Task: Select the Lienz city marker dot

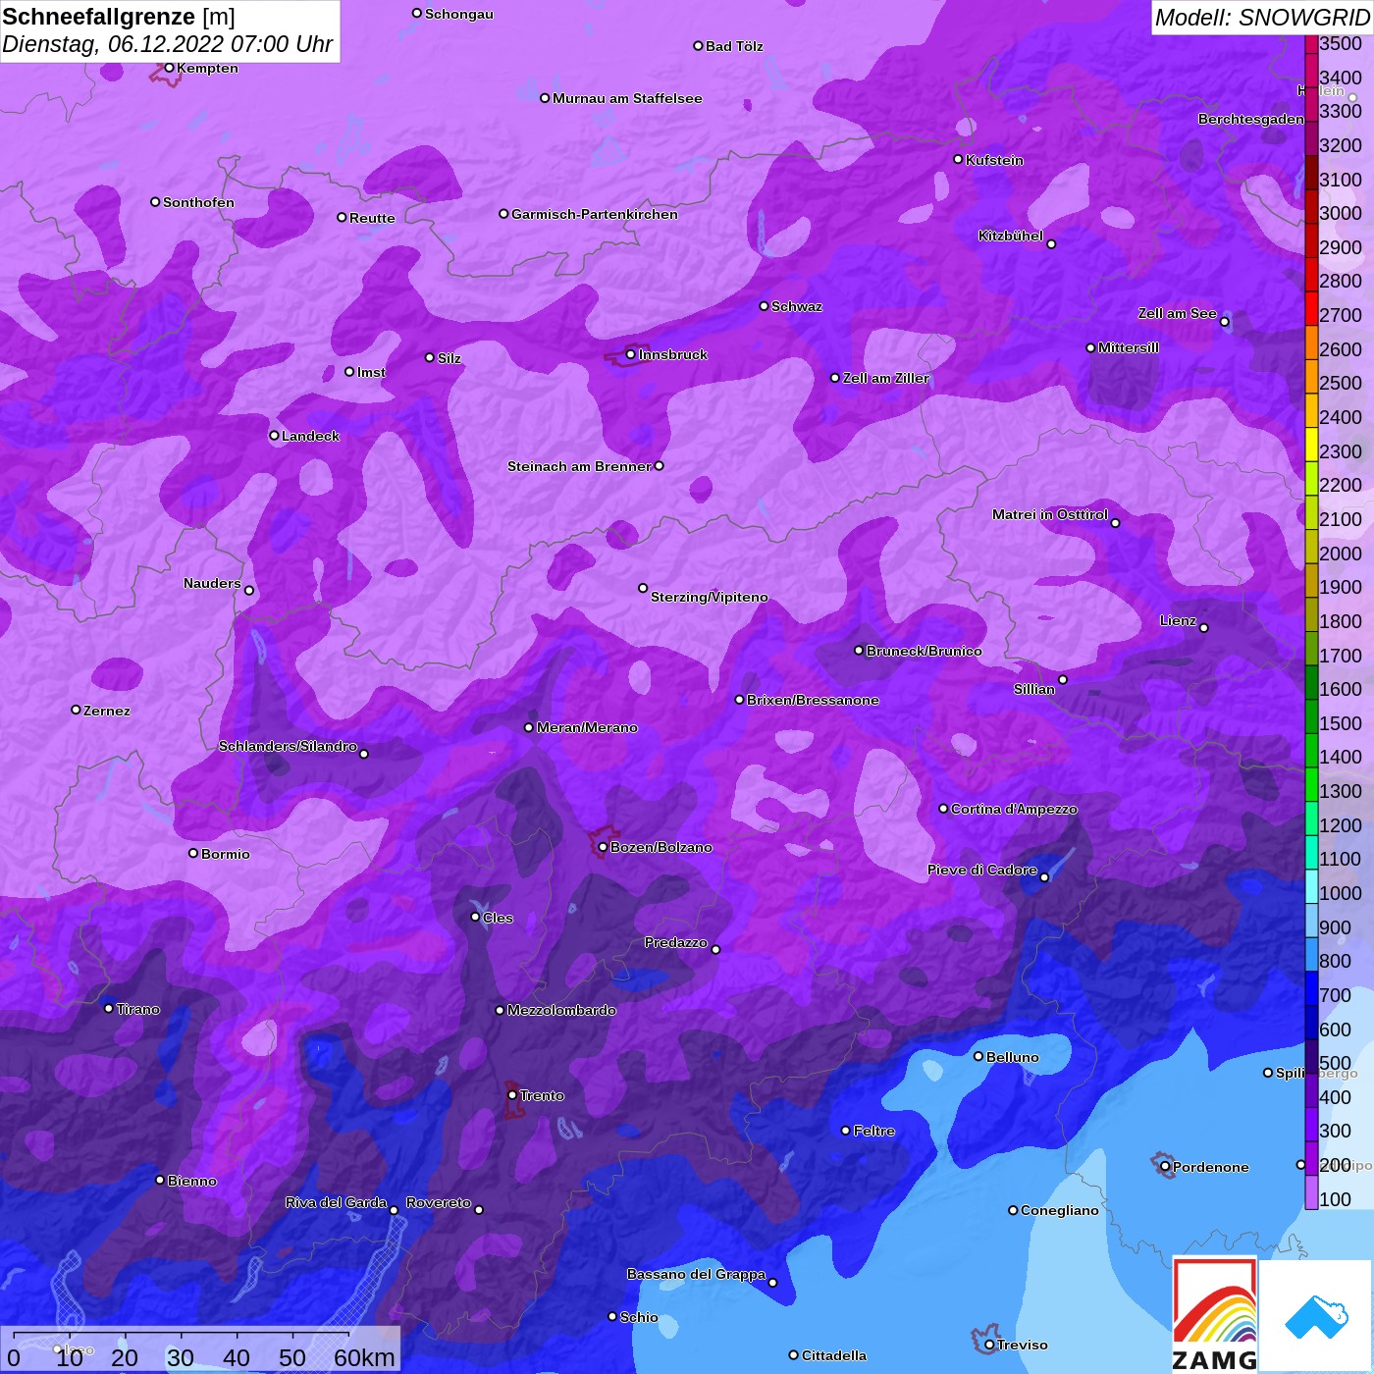Action: pos(1204,628)
